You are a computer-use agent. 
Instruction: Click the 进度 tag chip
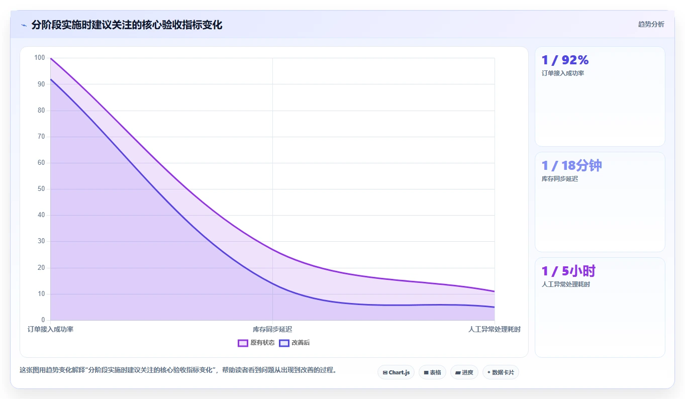pos(464,372)
